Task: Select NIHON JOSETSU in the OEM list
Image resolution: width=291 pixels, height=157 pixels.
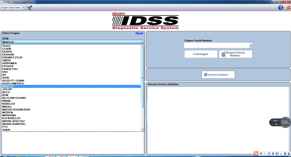Action: point(71,121)
